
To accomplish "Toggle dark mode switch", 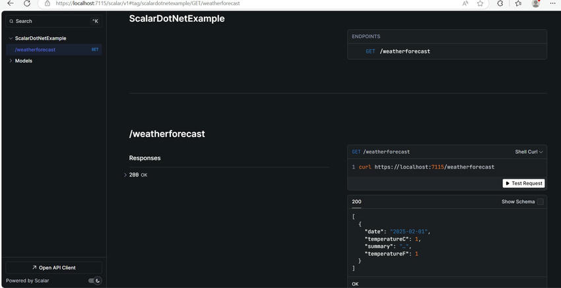I will pyautogui.click(x=94, y=281).
